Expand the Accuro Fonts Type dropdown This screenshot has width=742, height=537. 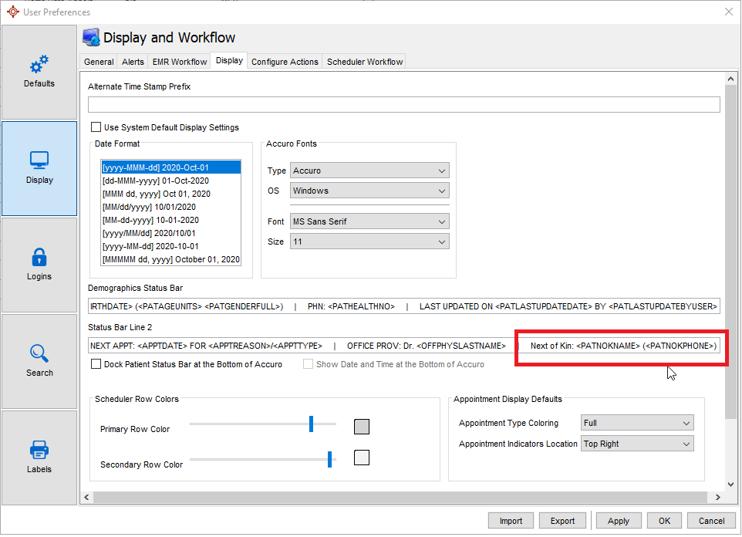(x=369, y=171)
